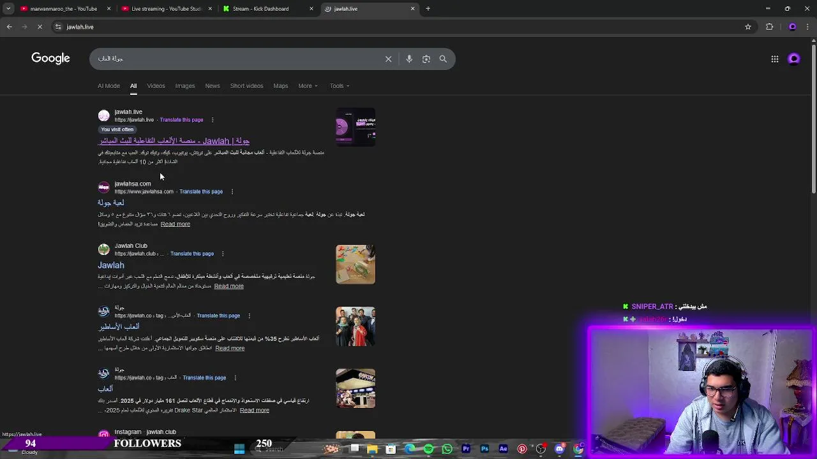Click Translate this page for jawlahsa.com
Image resolution: width=817 pixels, height=459 pixels.
click(201, 191)
